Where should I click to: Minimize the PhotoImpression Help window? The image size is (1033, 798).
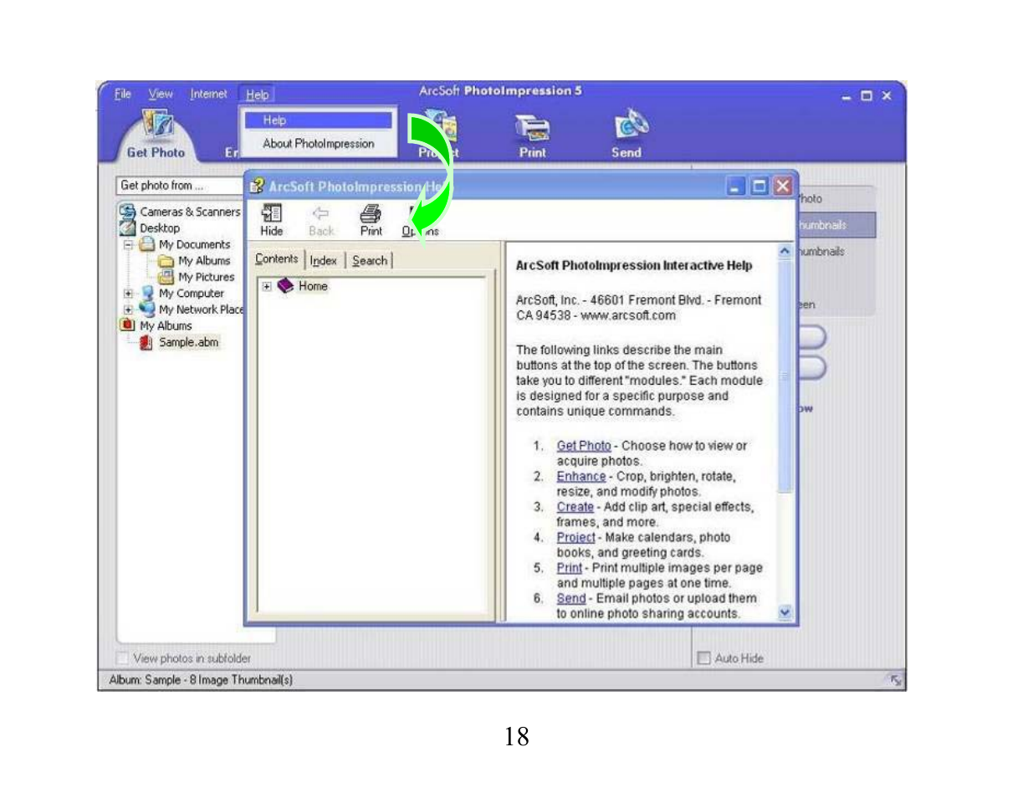736,186
